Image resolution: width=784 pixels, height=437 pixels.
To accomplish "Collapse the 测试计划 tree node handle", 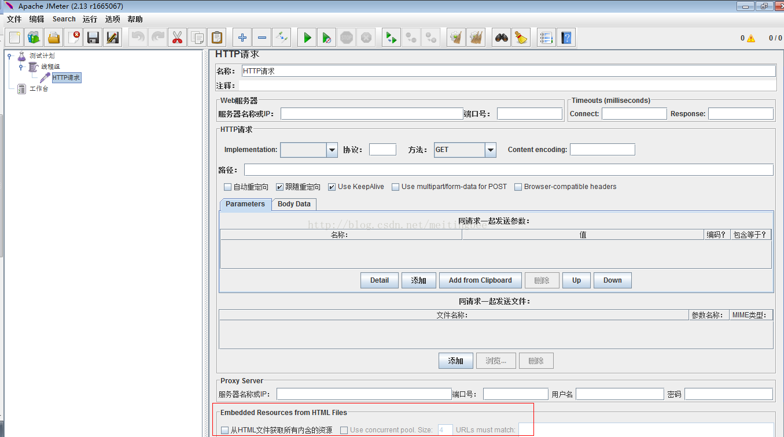I will [9, 56].
